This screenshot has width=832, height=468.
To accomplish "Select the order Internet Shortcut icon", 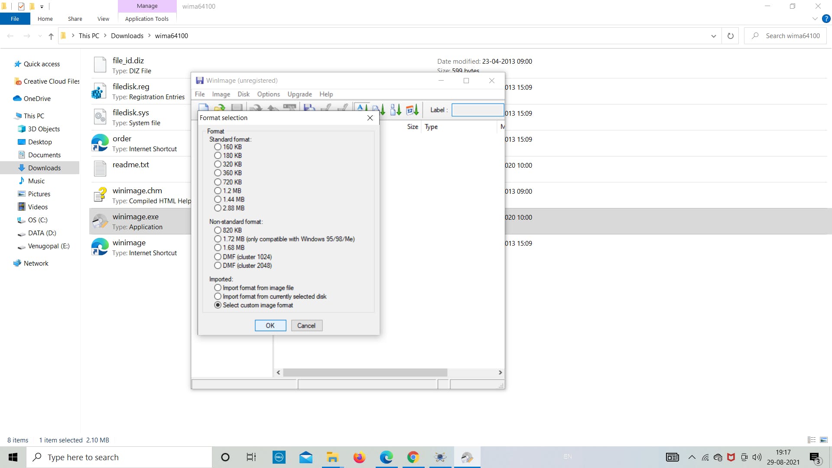I will click(x=100, y=143).
